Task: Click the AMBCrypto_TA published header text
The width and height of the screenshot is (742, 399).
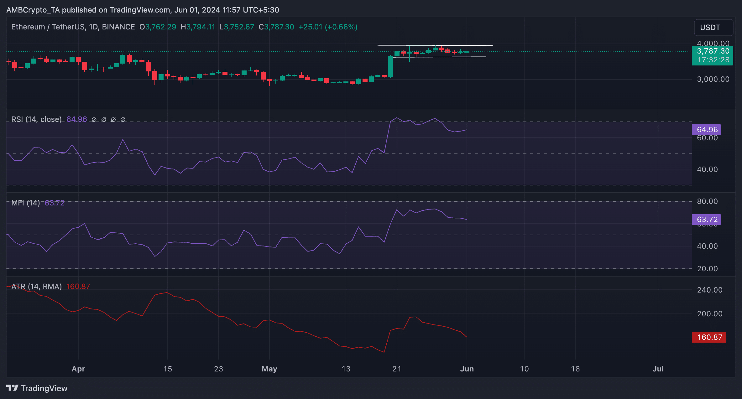Action: pos(143,10)
